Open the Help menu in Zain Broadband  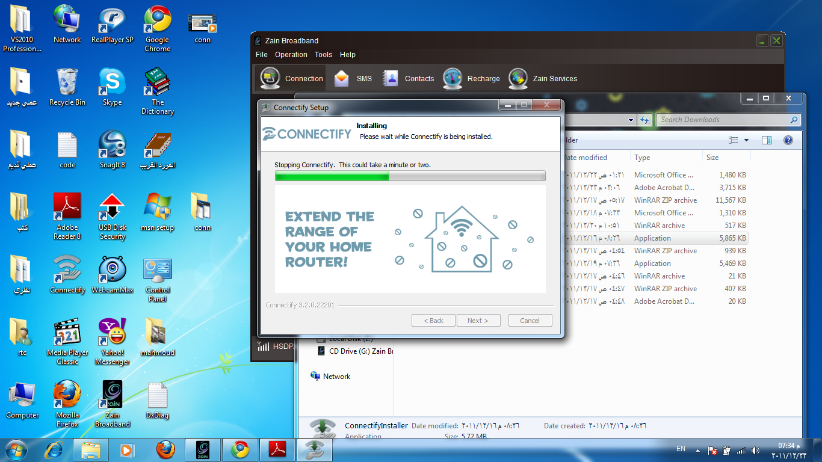pyautogui.click(x=348, y=54)
